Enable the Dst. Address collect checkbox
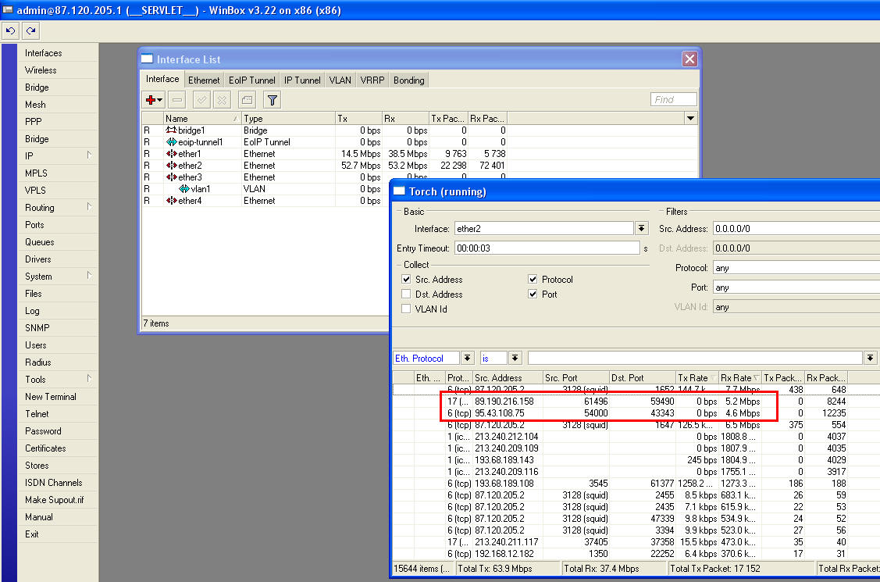This screenshot has height=582, width=880. [406, 295]
